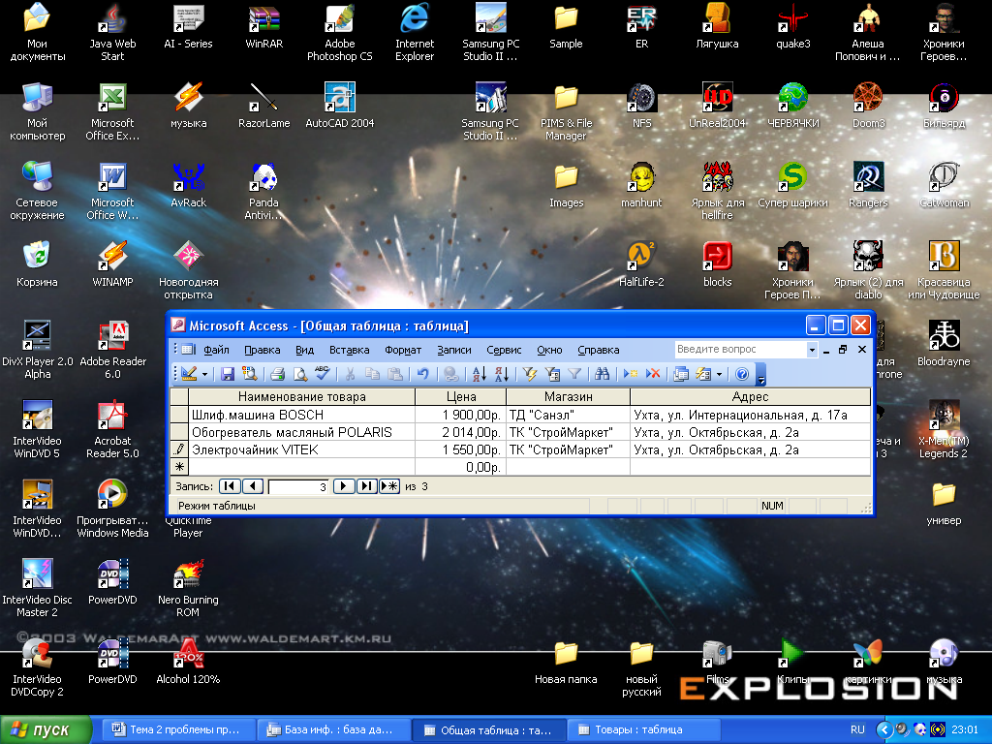The height and width of the screenshot is (744, 992).
Task: Click the record number field
Action: coord(298,486)
